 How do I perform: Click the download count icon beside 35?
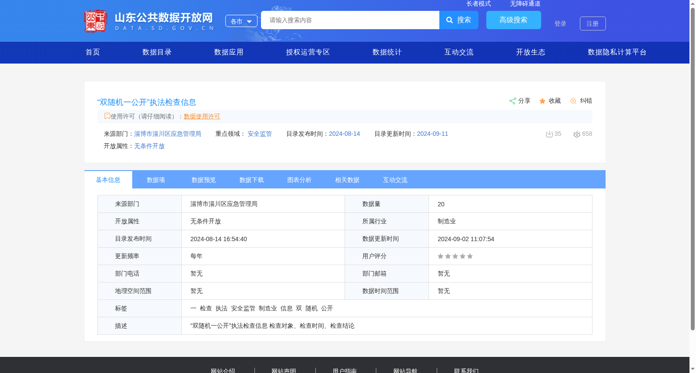tap(549, 134)
